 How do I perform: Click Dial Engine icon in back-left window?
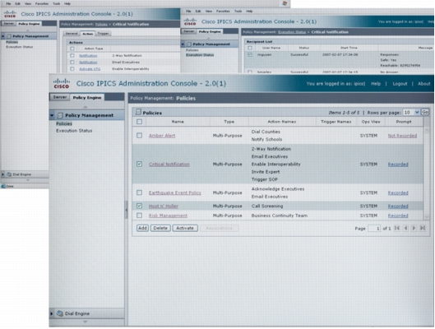[9, 174]
